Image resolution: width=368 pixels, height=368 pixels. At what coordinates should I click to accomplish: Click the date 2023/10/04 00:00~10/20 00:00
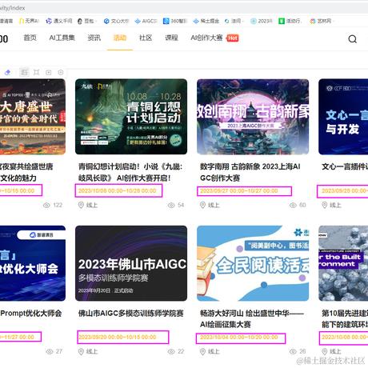pyautogui.click(x=239, y=338)
